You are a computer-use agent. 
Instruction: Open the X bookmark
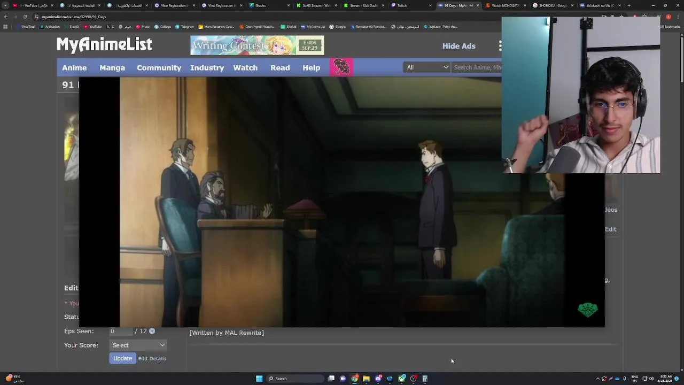point(111,27)
